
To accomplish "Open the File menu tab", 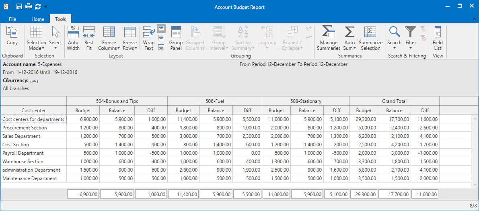I will tap(12, 19).
